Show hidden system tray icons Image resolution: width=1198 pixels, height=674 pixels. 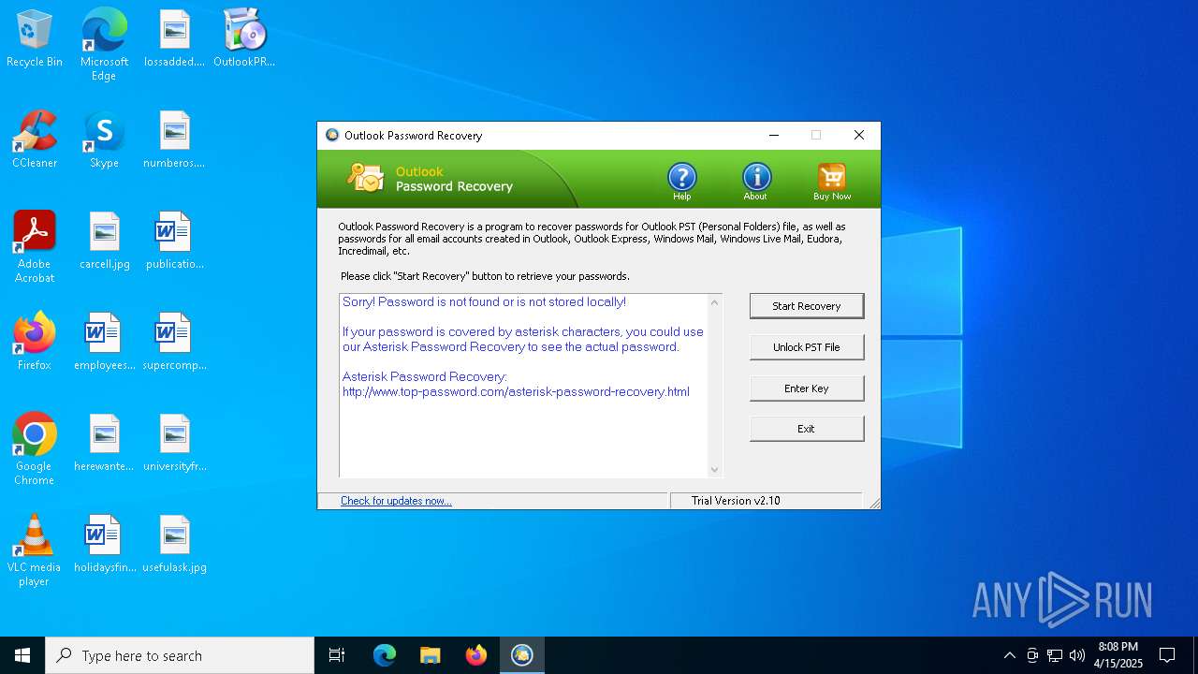(1009, 655)
